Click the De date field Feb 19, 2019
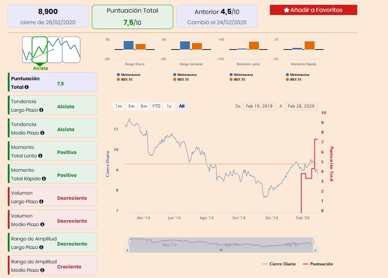Screen dimensions: 388x278 click(259, 106)
